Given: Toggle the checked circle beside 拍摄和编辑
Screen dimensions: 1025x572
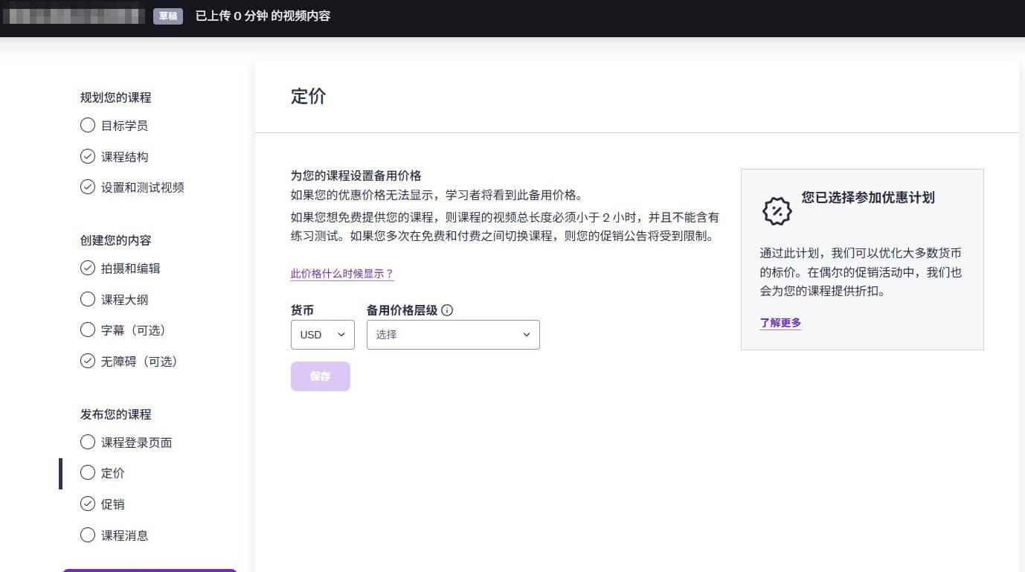Looking at the screenshot, I should [x=88, y=268].
